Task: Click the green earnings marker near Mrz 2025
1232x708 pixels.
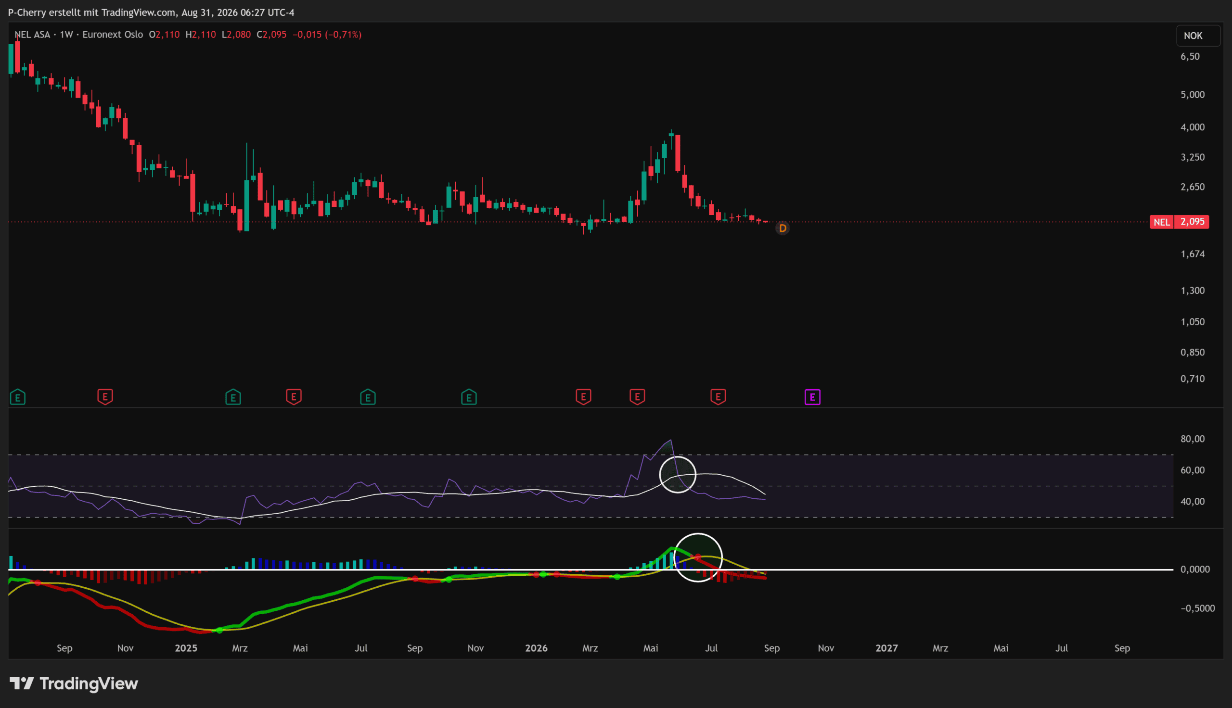Action: coord(233,397)
